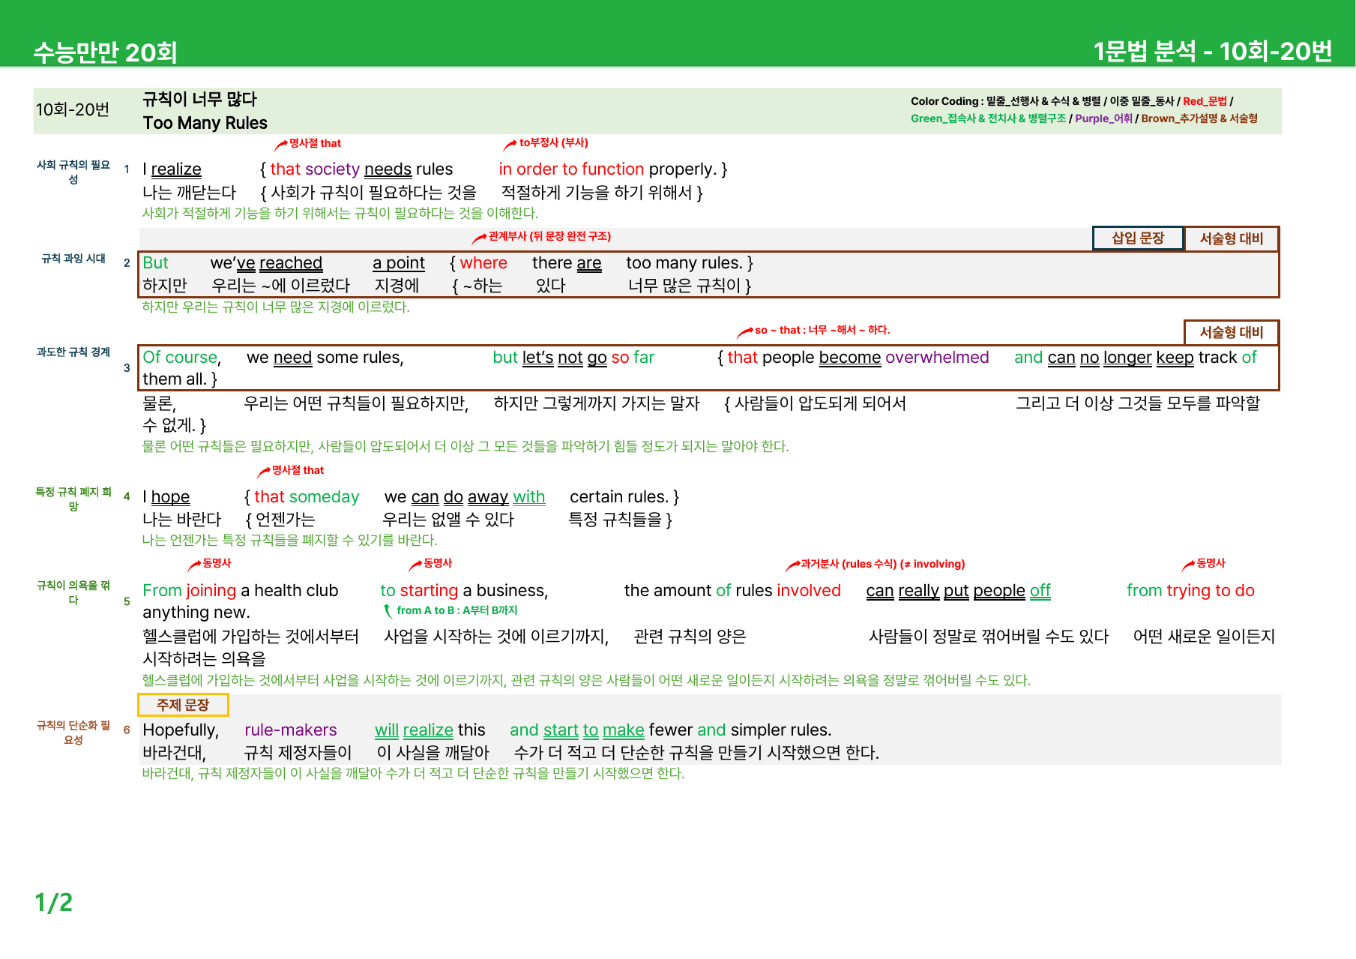Click the 'so ~ that : 너무 ~해서 ~ 하다.' note

[x=822, y=330]
